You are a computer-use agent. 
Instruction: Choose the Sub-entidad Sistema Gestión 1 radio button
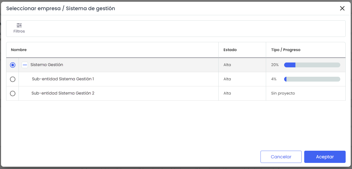pos(12,79)
